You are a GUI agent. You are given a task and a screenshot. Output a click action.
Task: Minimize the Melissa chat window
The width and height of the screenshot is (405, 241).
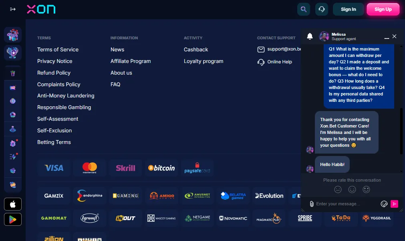387,38
